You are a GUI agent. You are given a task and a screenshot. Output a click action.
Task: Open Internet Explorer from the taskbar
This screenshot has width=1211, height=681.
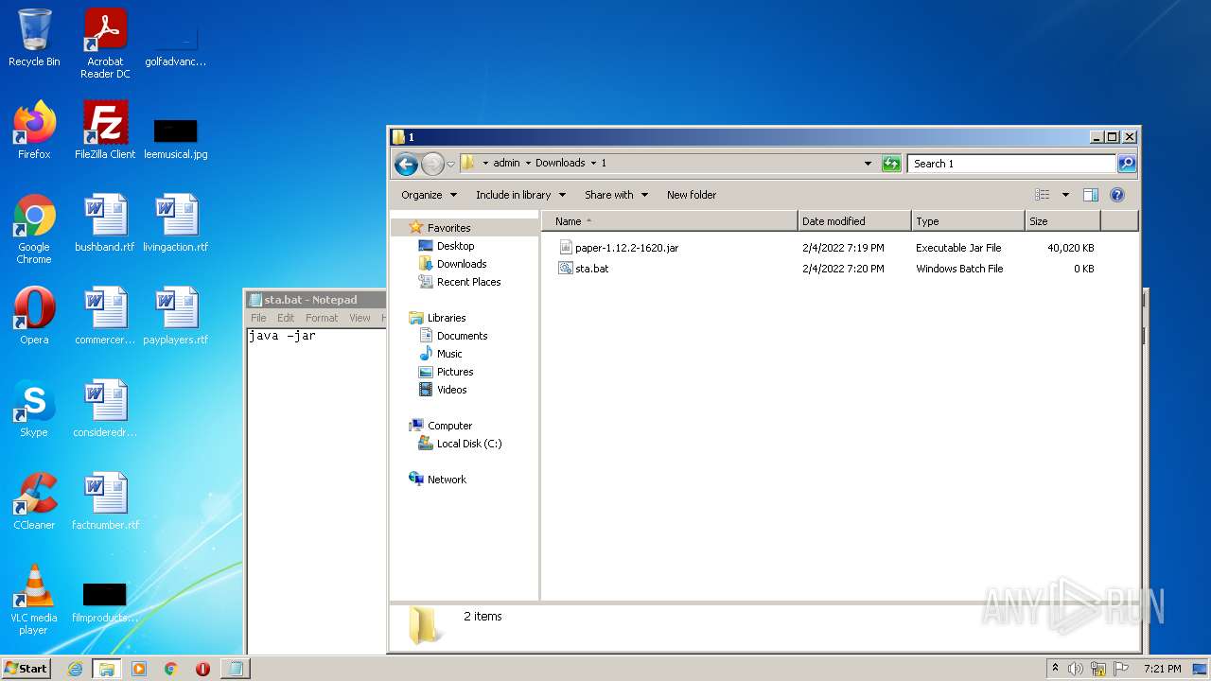pyautogui.click(x=75, y=669)
